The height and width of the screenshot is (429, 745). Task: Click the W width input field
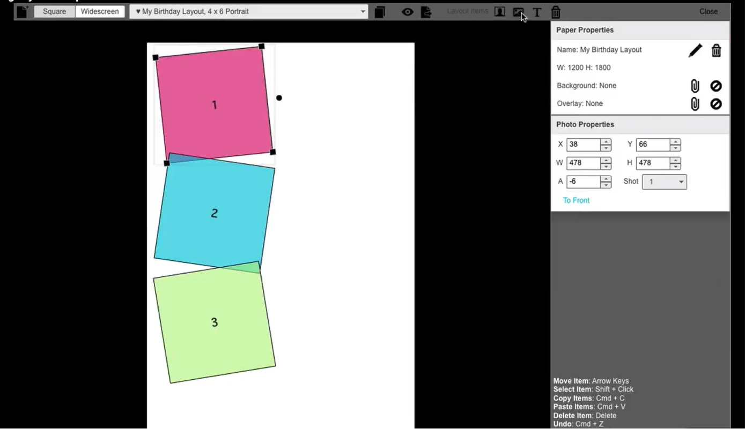point(584,163)
